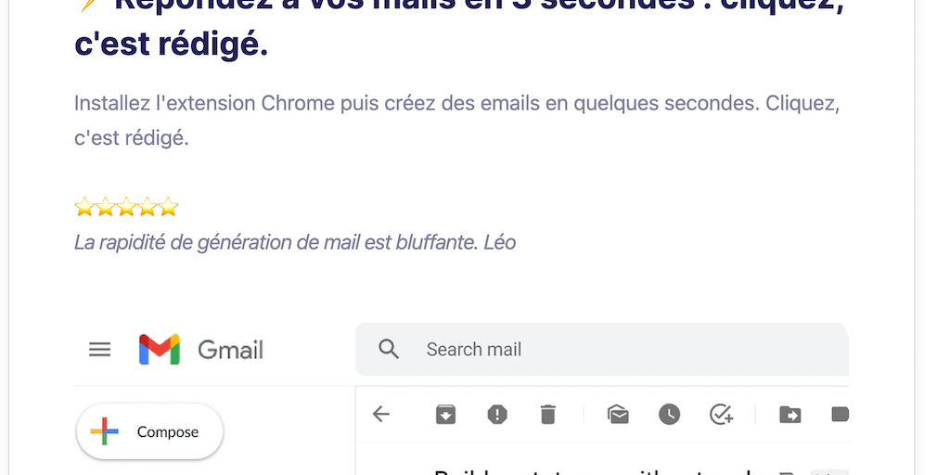Click the Gmail envelope logo
The height and width of the screenshot is (475, 950).
[x=159, y=350]
